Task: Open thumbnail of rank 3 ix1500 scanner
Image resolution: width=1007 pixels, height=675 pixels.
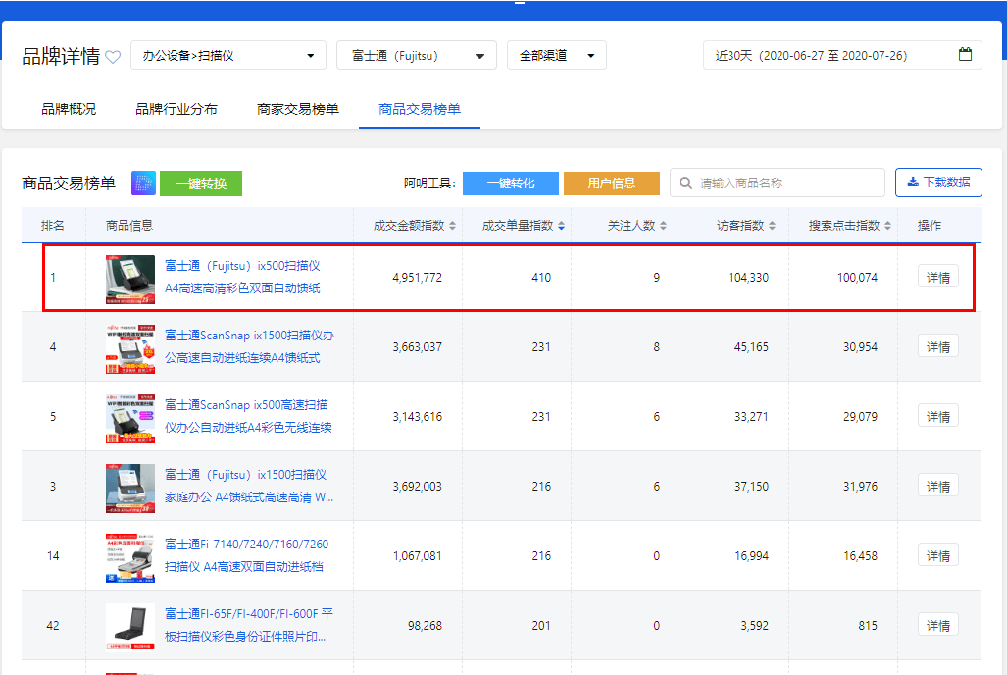Action: coord(130,489)
